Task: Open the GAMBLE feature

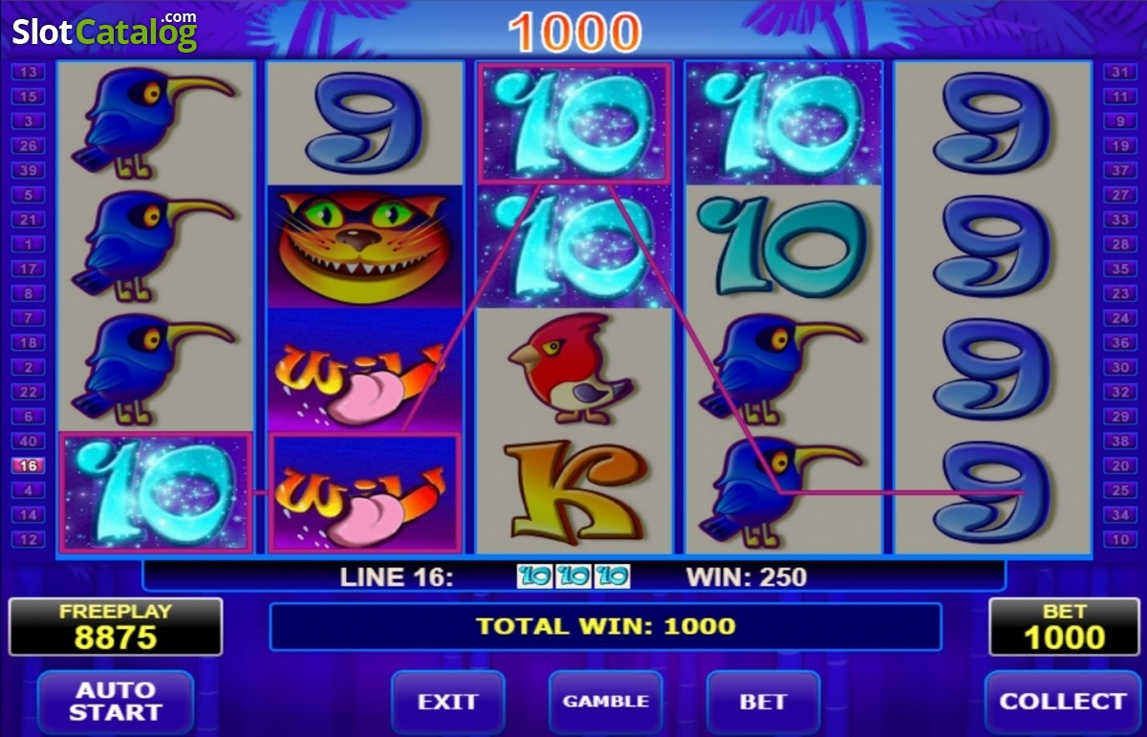Action: click(x=605, y=702)
